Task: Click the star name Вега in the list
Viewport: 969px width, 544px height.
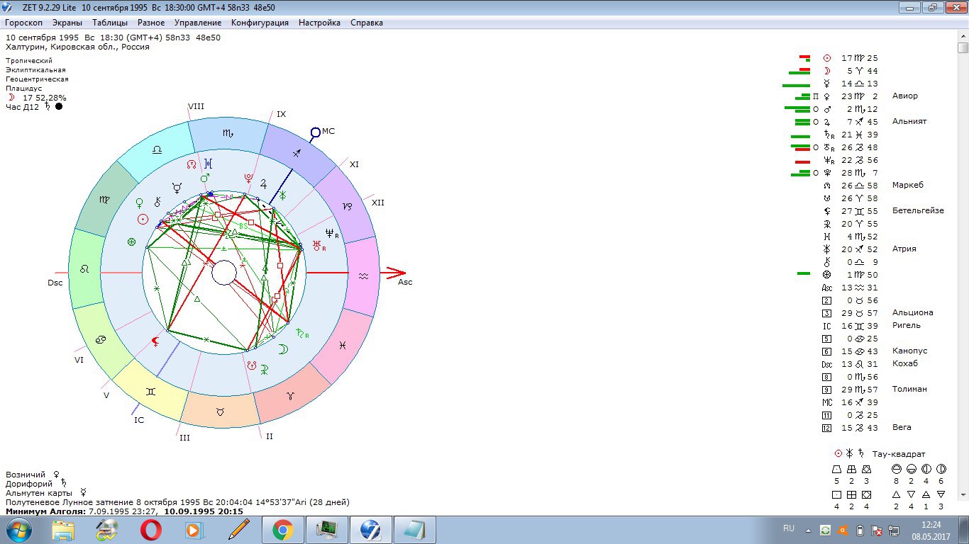Action: pos(902,428)
